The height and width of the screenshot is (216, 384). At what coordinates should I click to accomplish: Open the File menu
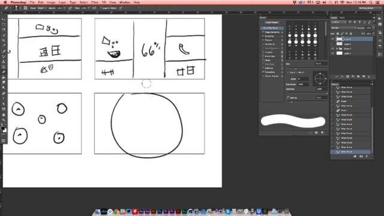[32, 2]
